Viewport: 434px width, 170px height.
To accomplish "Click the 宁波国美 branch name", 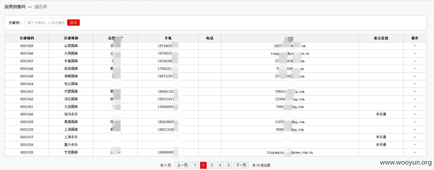I will pos(71,152).
